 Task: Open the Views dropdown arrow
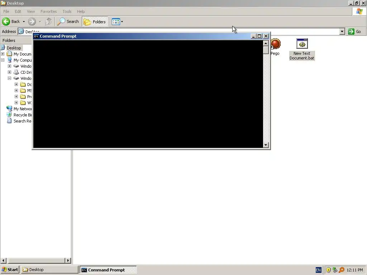(x=122, y=22)
